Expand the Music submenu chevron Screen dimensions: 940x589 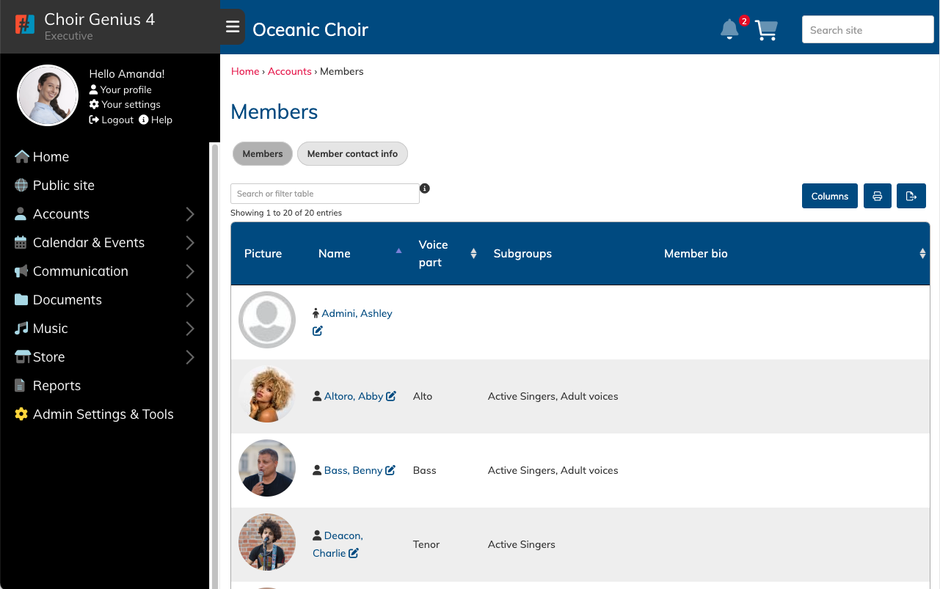pyautogui.click(x=190, y=329)
